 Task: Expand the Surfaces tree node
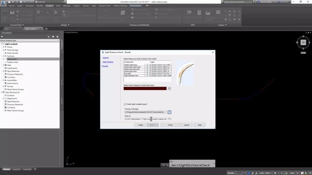[x=3, y=56]
